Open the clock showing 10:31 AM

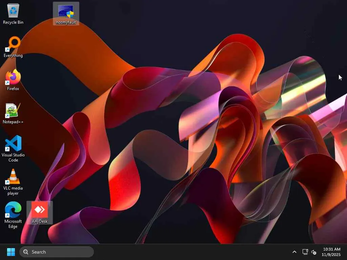point(331,252)
